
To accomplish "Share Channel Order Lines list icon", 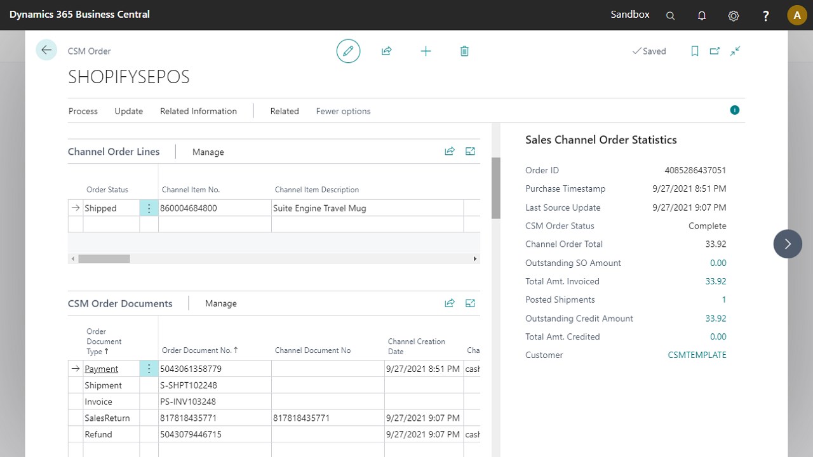I will (450, 151).
